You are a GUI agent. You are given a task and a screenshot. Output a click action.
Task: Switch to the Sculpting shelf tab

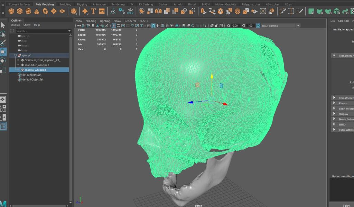coord(65,4)
